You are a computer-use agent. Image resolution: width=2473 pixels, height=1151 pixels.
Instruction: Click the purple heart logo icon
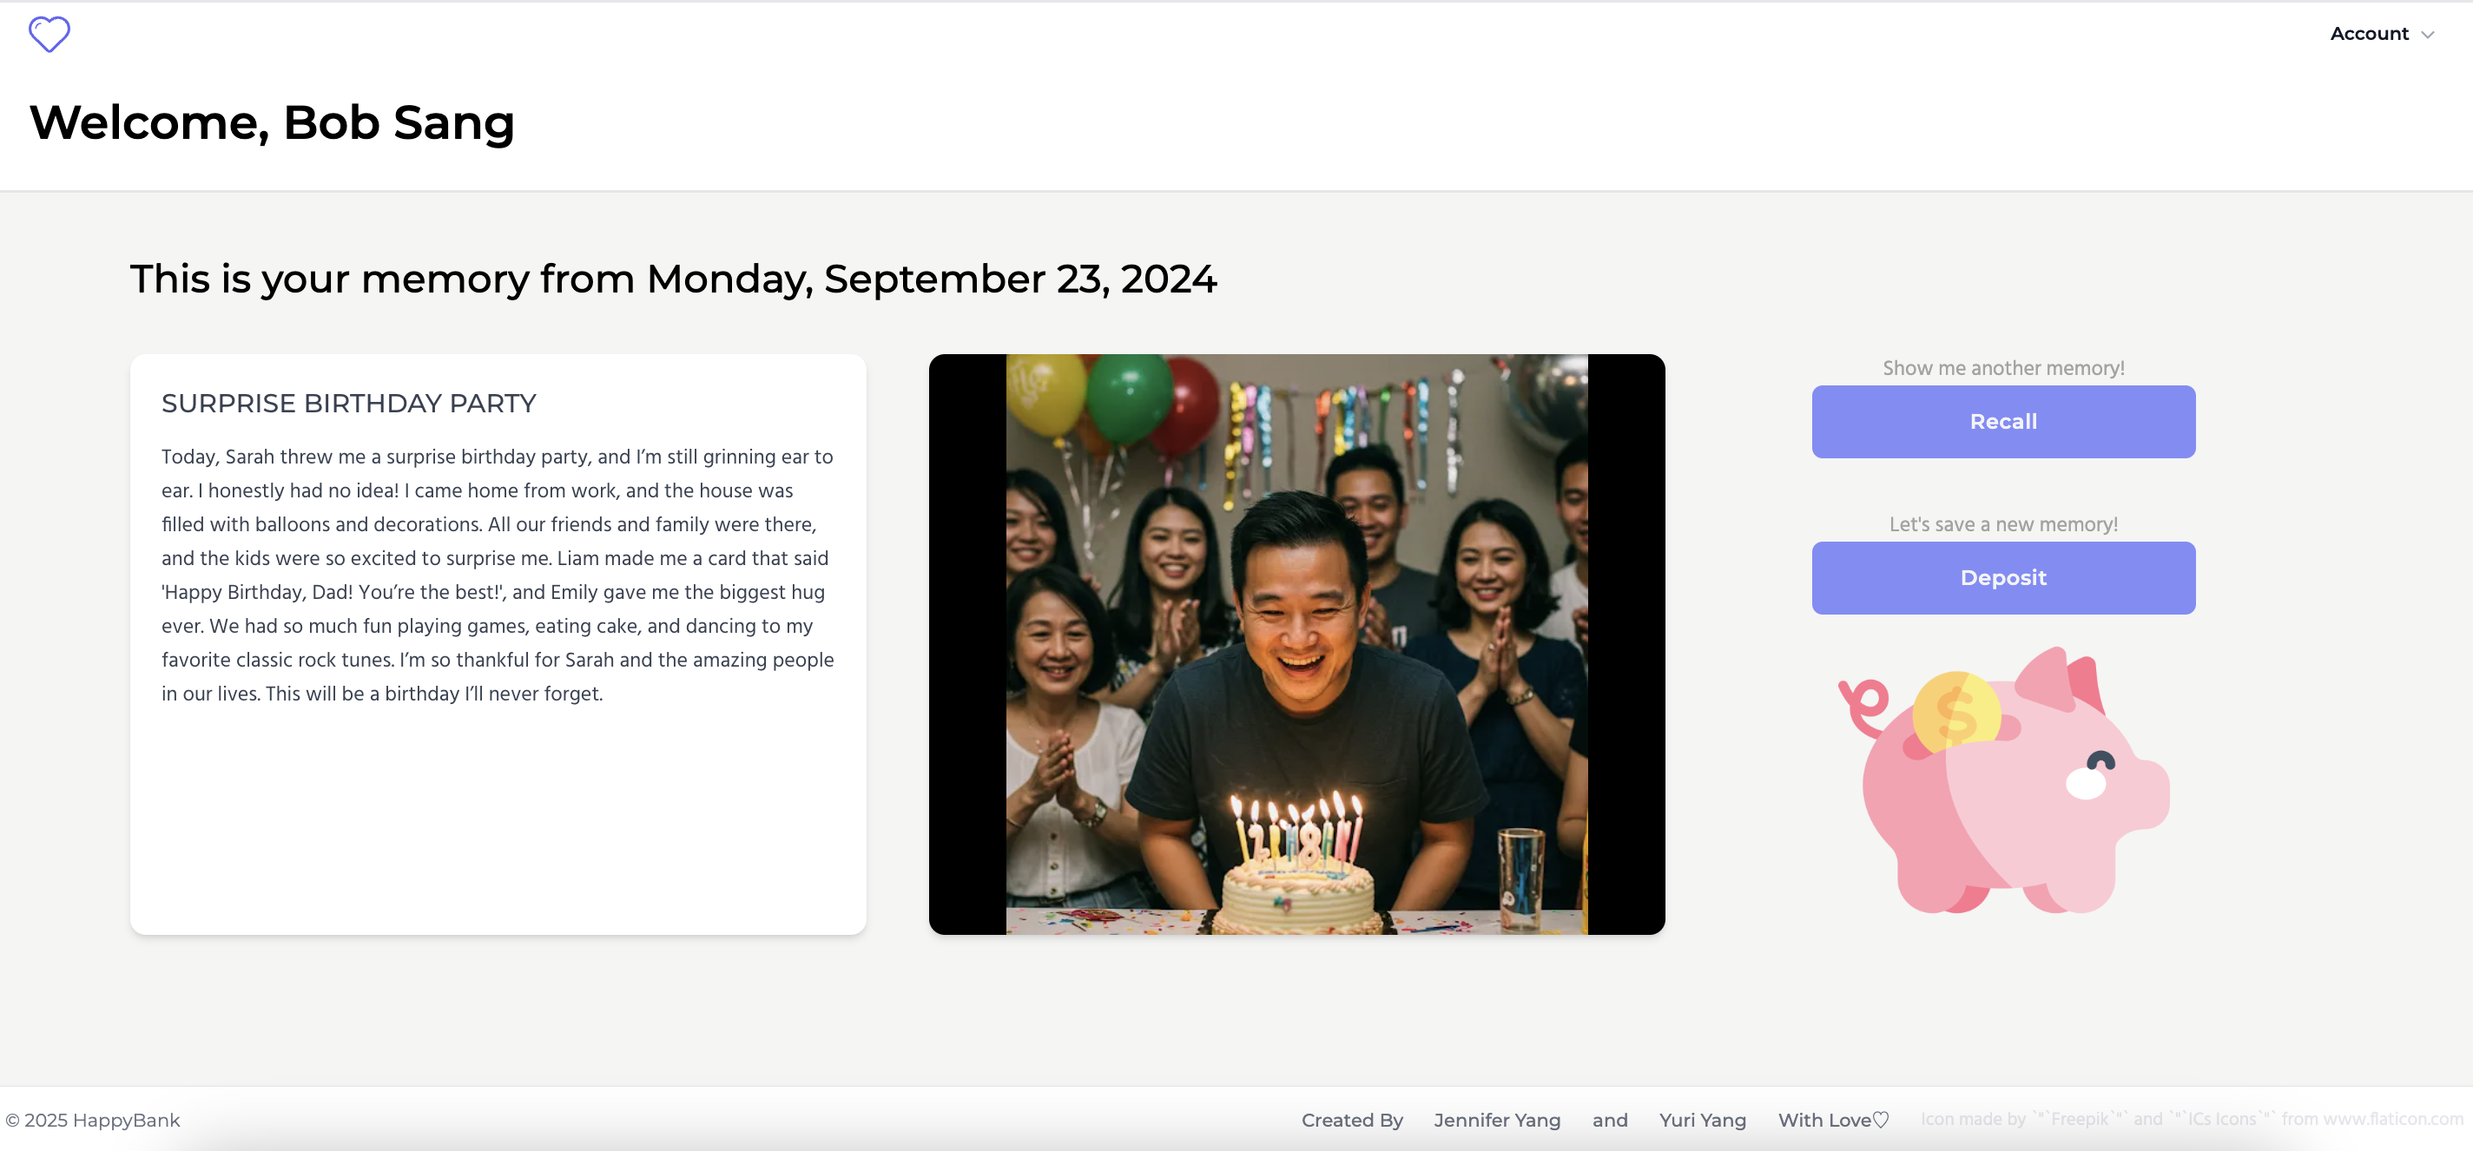(49, 34)
